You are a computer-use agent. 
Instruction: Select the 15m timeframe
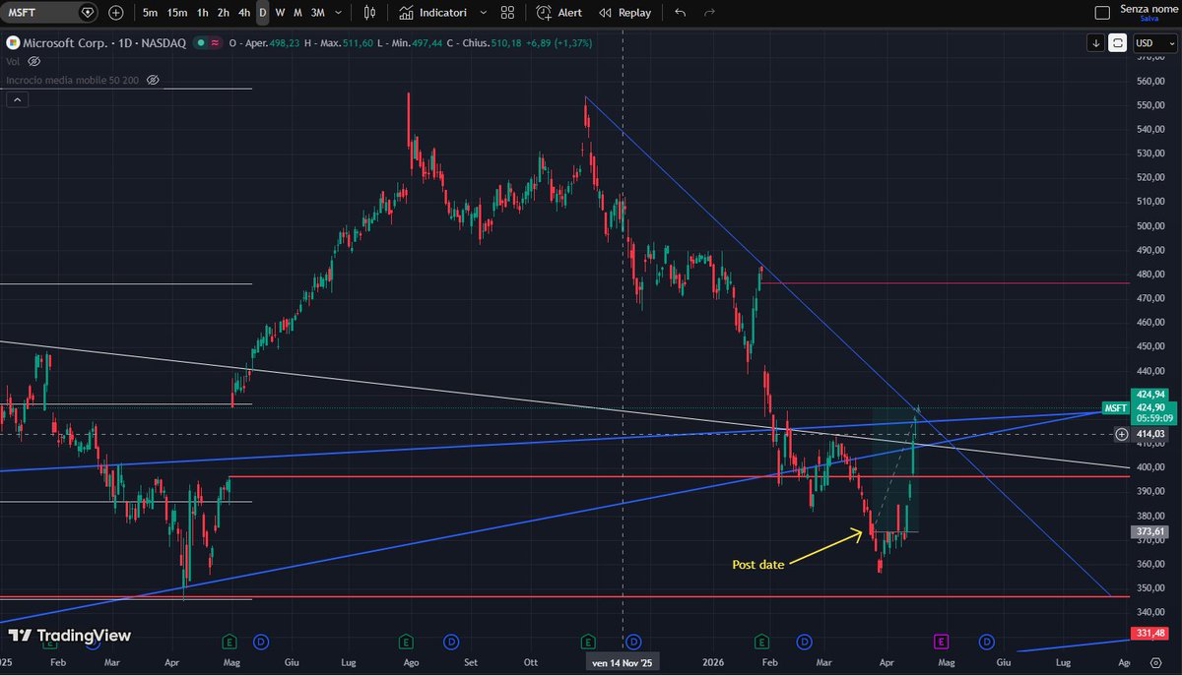click(177, 13)
